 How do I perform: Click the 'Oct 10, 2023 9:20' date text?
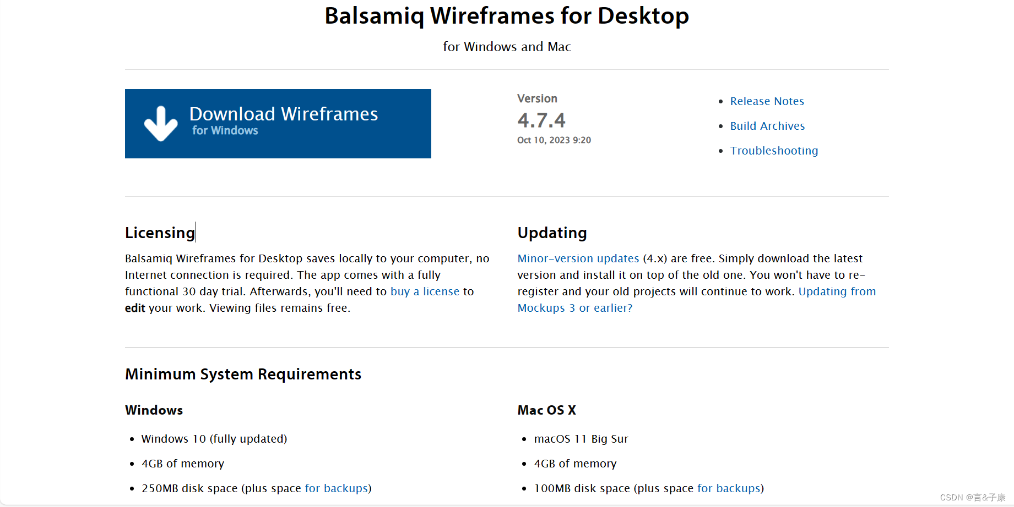click(554, 140)
